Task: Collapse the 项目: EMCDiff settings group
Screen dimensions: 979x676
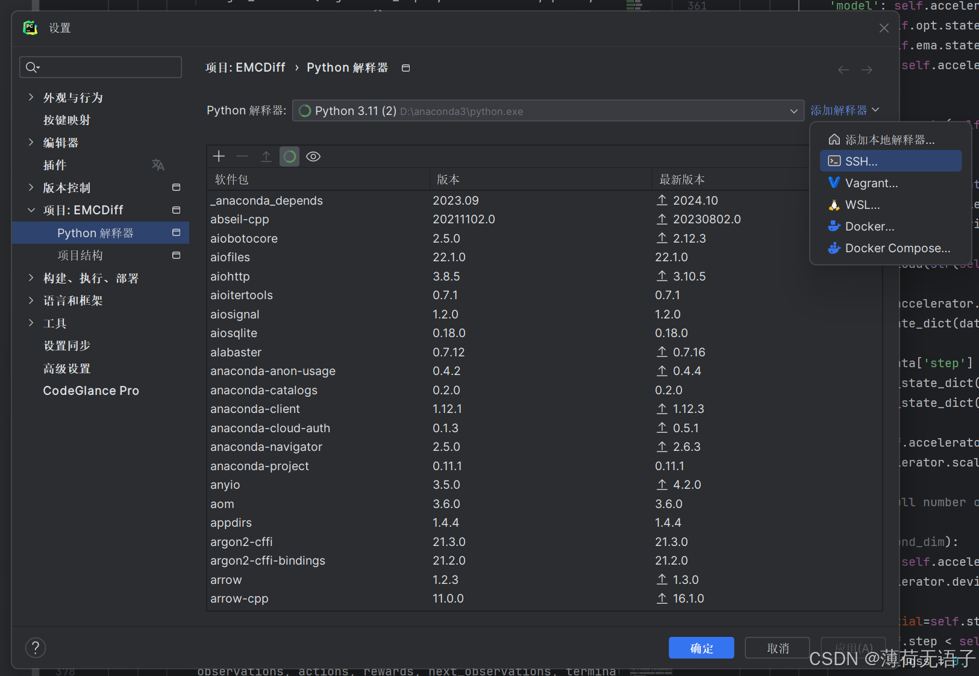Action: [x=31, y=210]
